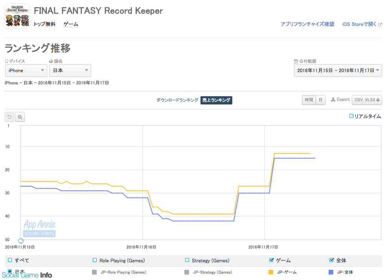
Task: Open アプリフランチャイズ確認 link
Action: coord(307,24)
